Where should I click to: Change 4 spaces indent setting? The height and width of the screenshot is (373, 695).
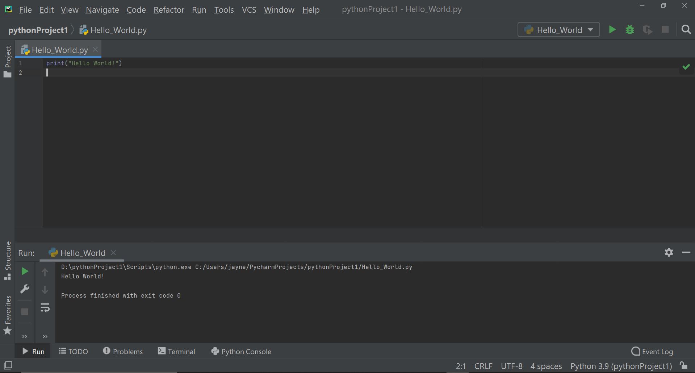[546, 366]
